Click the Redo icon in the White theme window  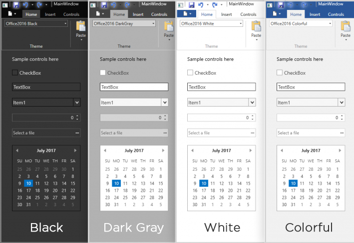[x=215, y=4]
